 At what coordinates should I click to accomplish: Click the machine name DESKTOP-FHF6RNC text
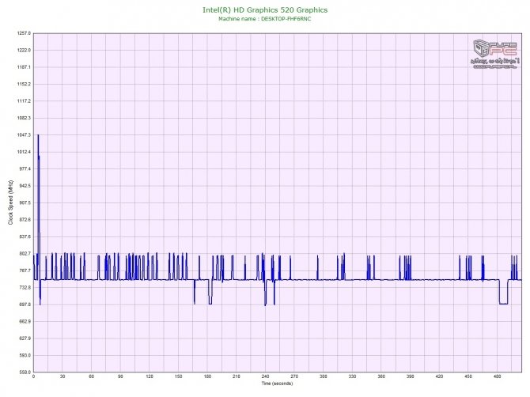click(286, 19)
